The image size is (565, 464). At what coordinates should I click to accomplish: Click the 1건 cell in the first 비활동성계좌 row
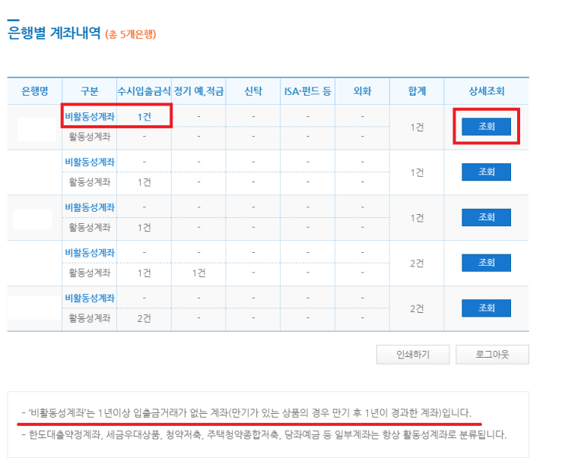[x=144, y=117]
